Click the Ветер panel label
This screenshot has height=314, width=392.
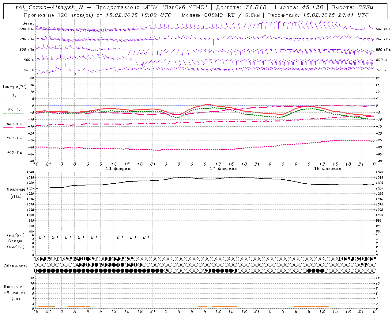coord(28,23)
